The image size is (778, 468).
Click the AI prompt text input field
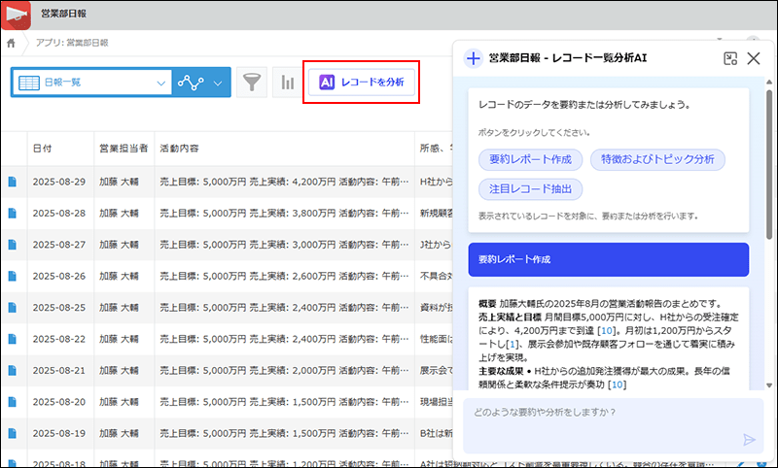coord(603,413)
